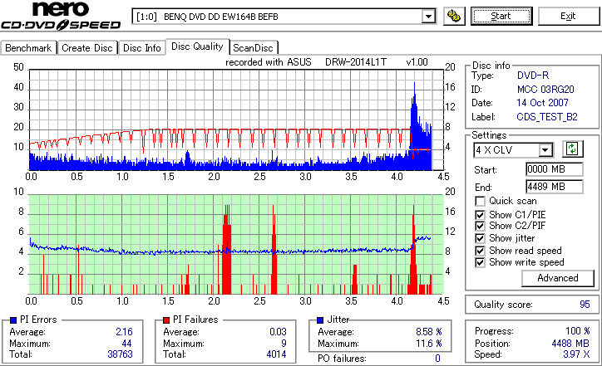Switch to the Create Disc tab

coord(87,48)
